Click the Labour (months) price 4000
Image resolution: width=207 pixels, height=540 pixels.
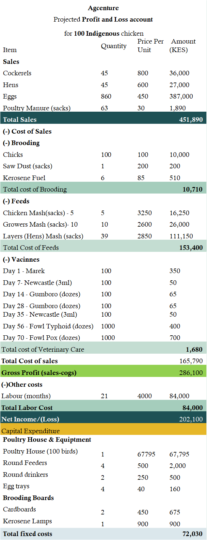point(145,396)
